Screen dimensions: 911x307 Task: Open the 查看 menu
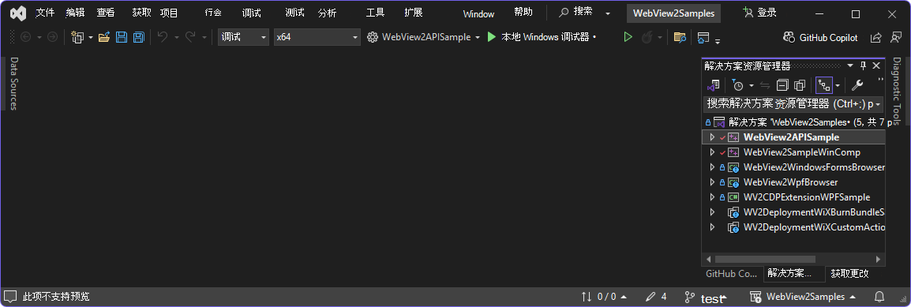point(106,13)
